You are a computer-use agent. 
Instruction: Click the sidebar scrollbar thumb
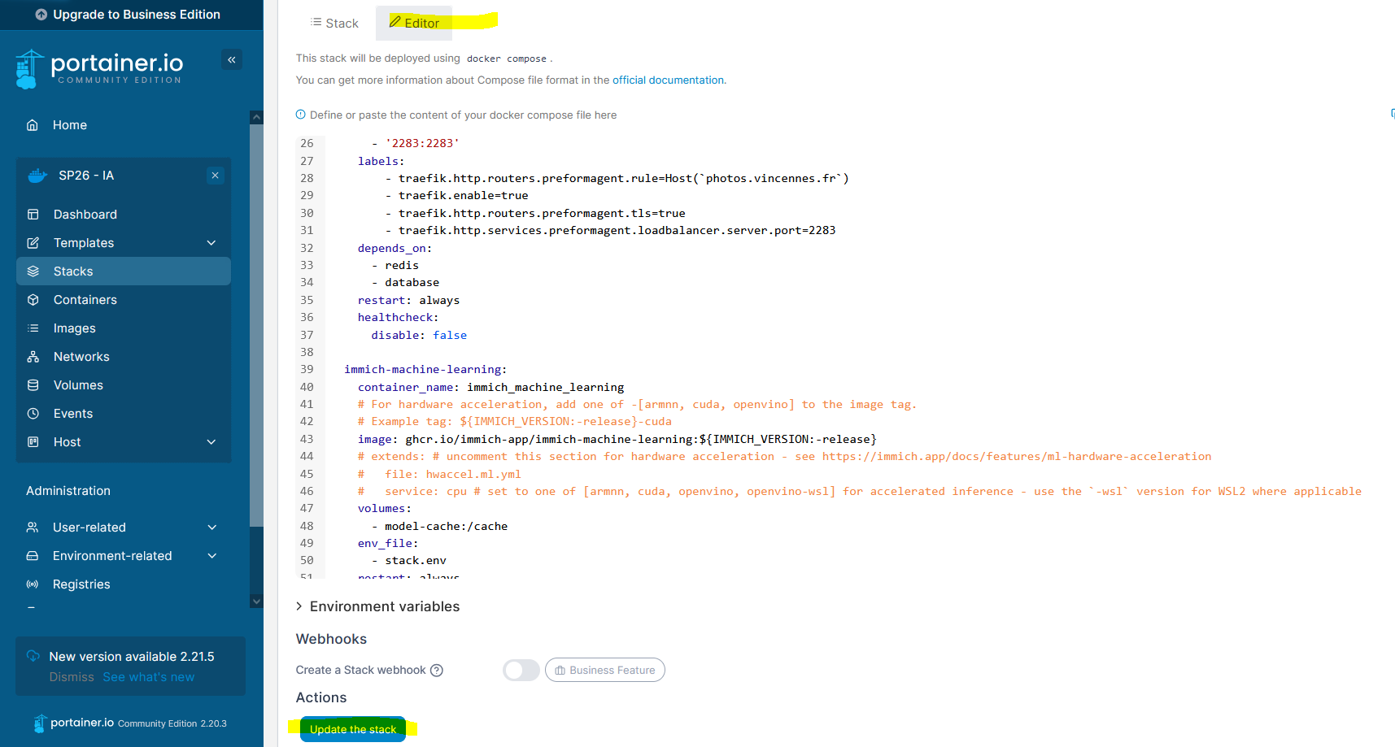click(256, 325)
